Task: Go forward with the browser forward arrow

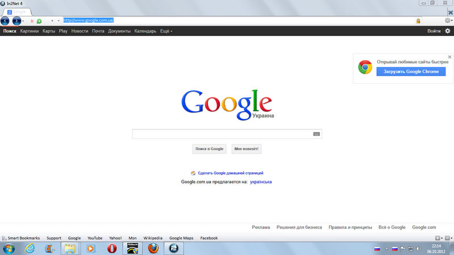Action: pyautogui.click(x=16, y=21)
